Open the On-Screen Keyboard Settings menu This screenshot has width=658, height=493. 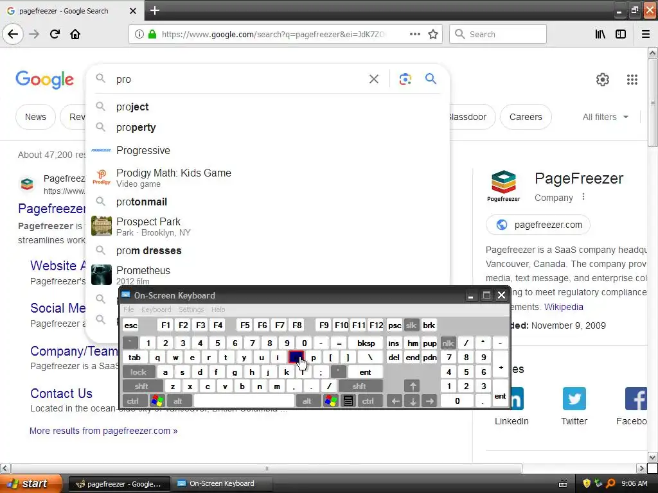point(191,309)
